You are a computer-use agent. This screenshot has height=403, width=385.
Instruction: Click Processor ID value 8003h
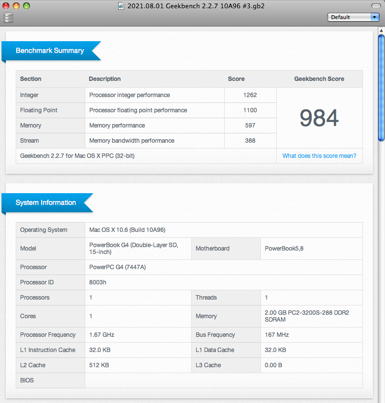click(98, 282)
